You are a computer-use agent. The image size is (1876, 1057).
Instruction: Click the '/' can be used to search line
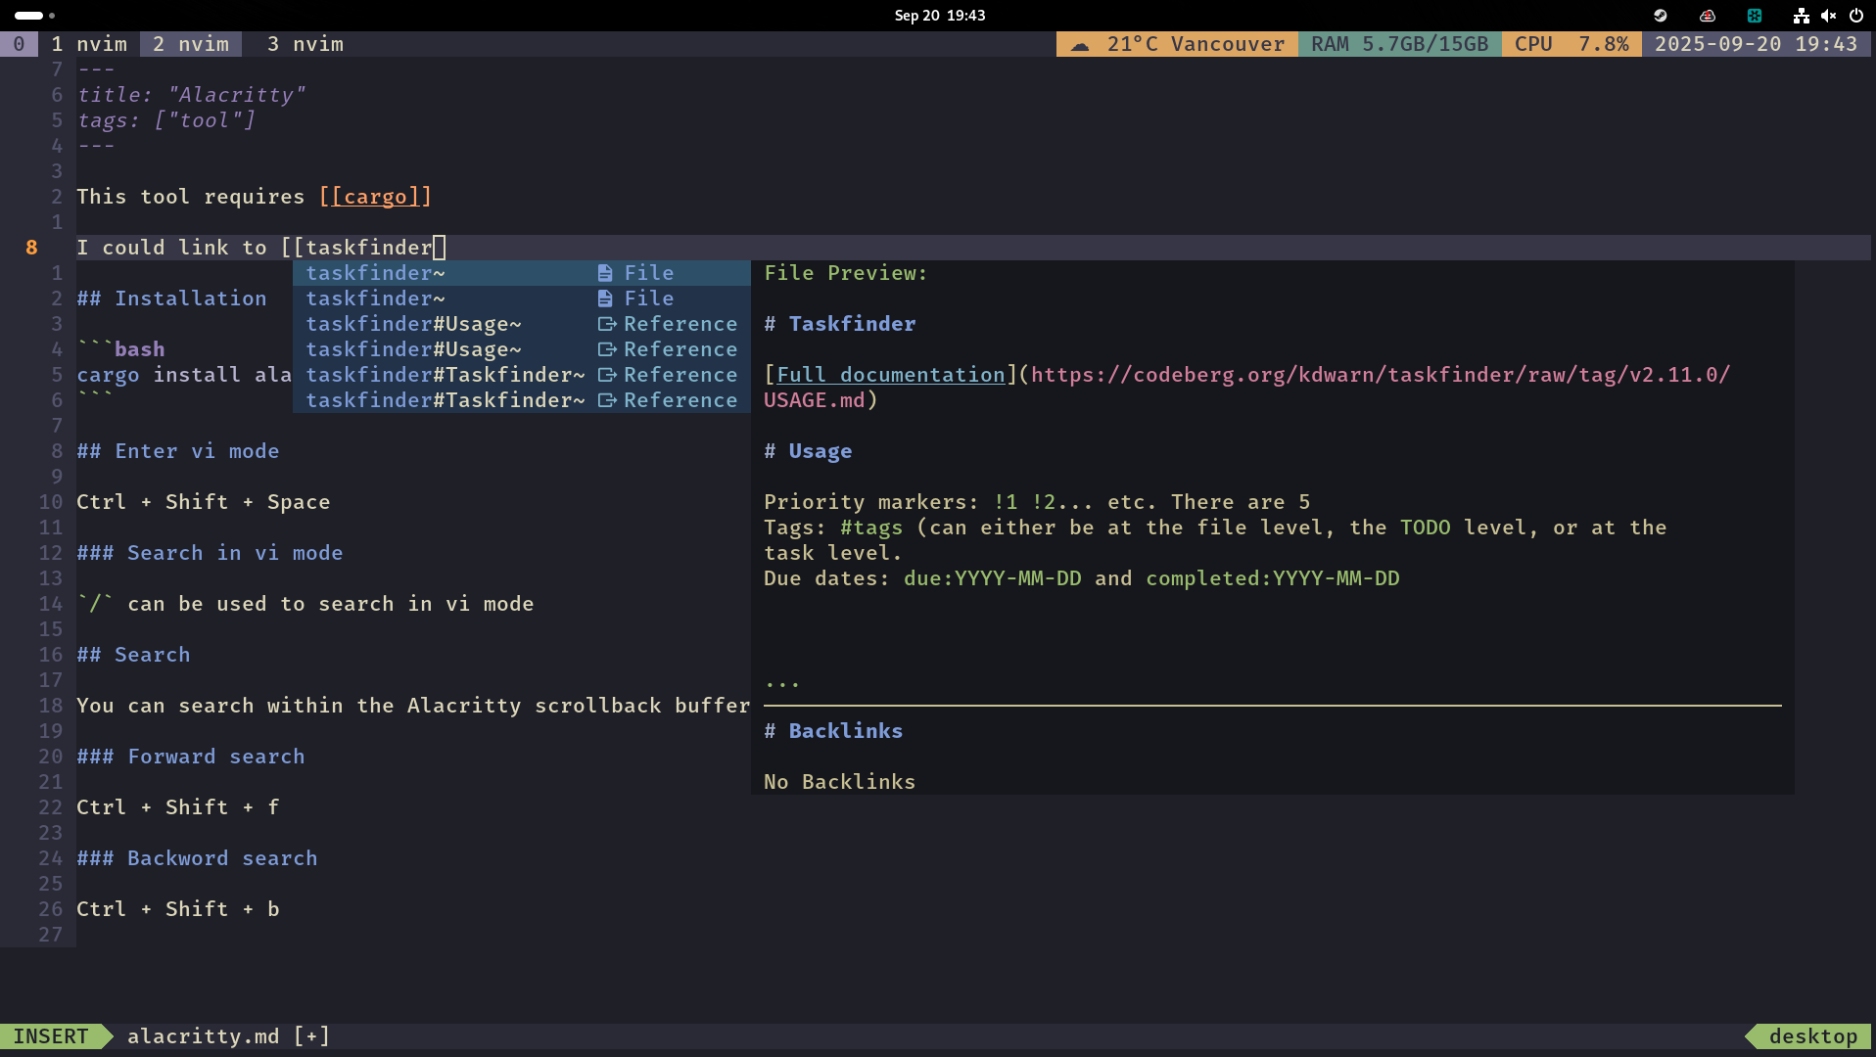tap(305, 604)
